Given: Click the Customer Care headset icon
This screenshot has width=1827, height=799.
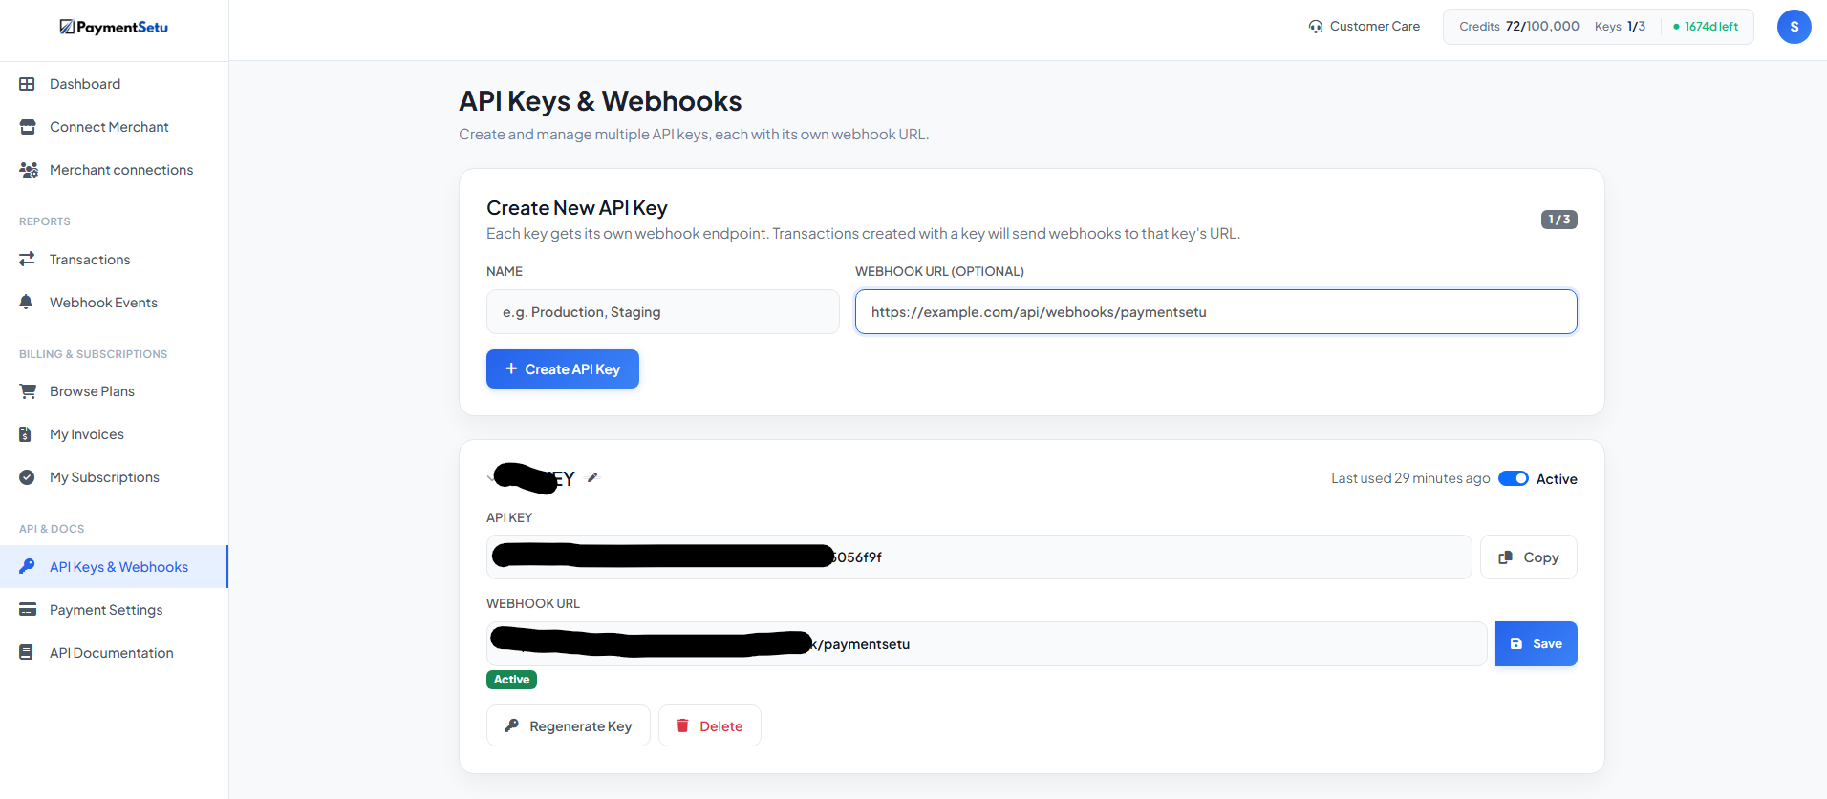Looking at the screenshot, I should pyautogui.click(x=1316, y=27).
